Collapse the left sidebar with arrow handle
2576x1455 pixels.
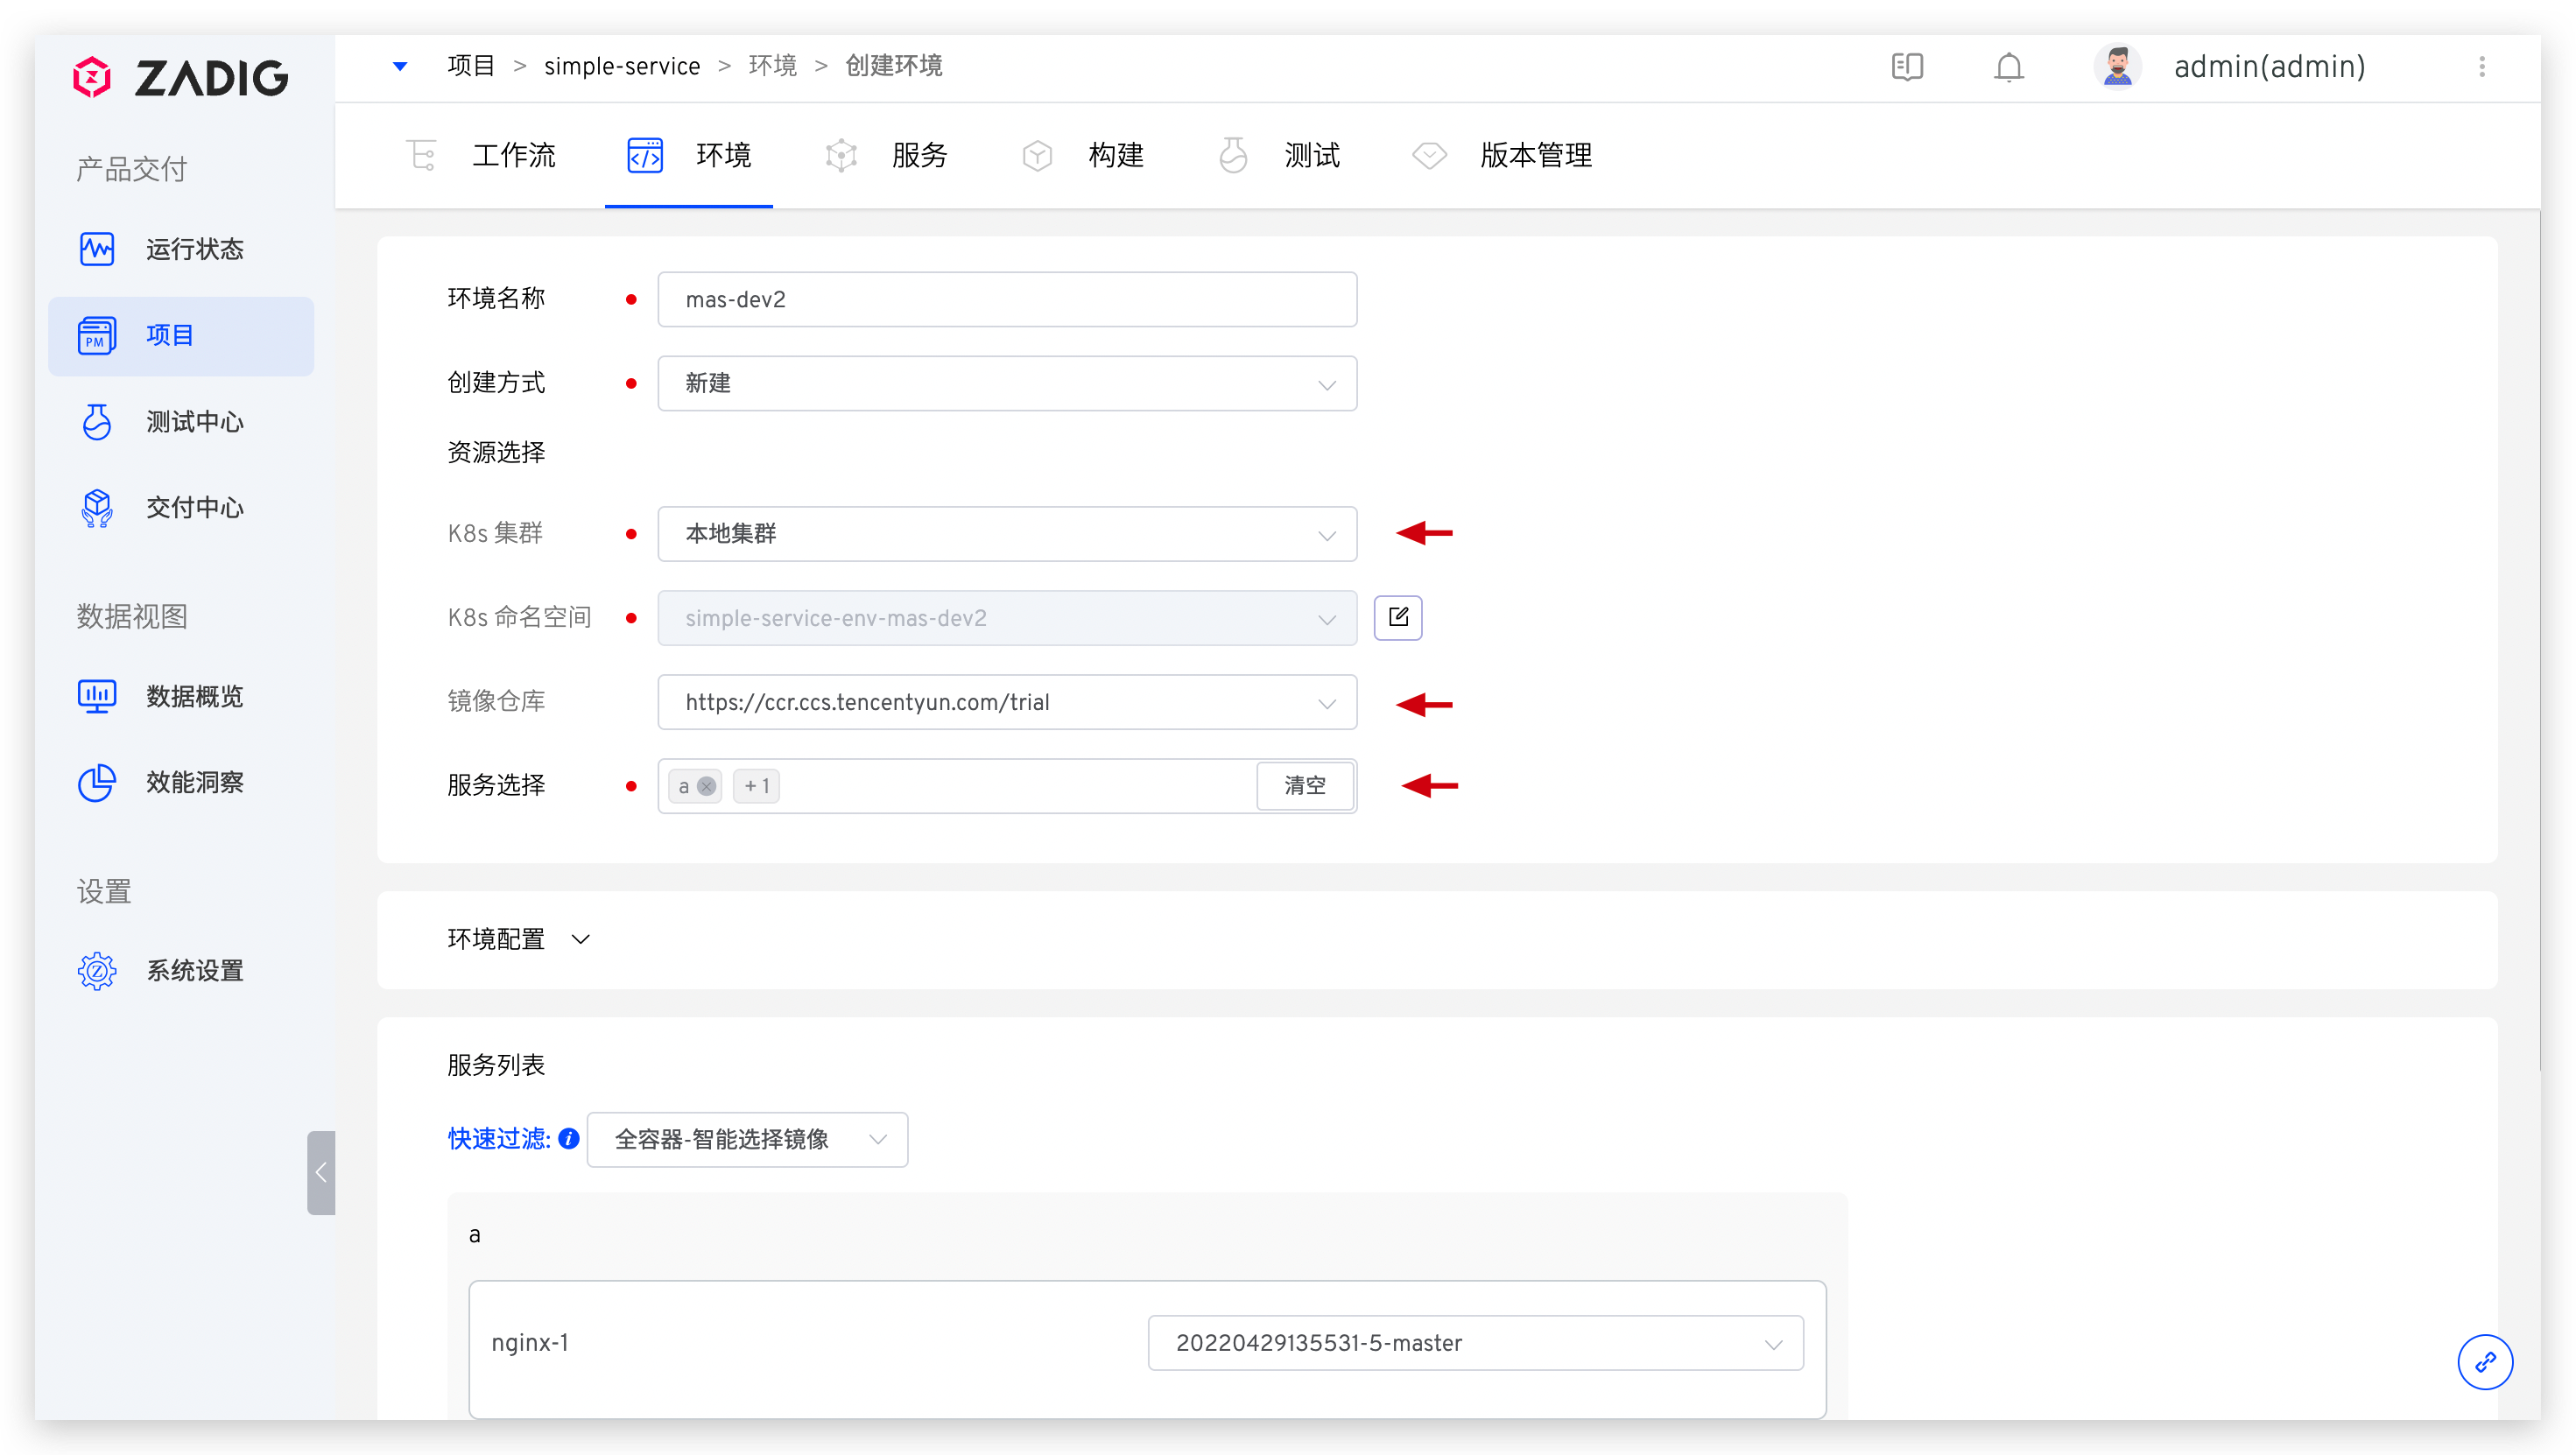321,1172
